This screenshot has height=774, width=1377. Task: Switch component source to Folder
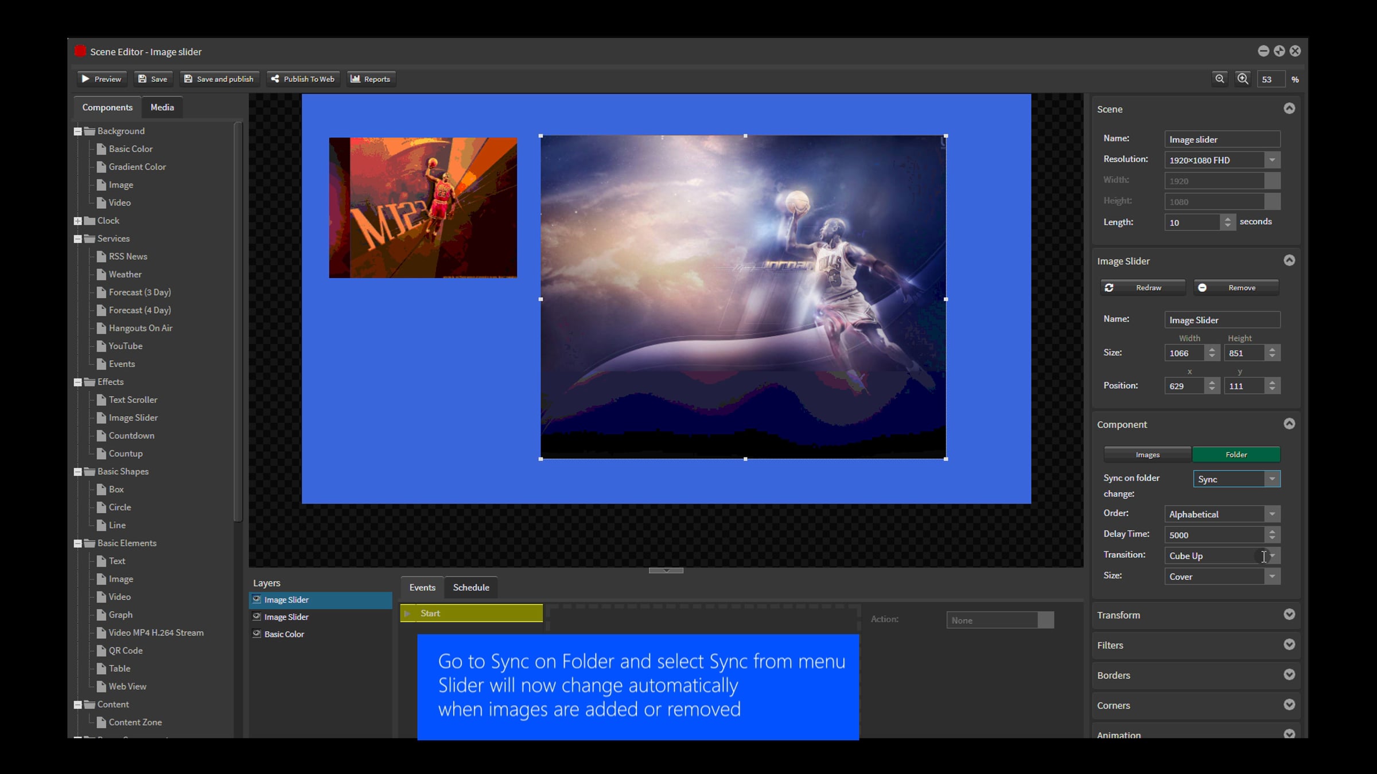[x=1236, y=455]
